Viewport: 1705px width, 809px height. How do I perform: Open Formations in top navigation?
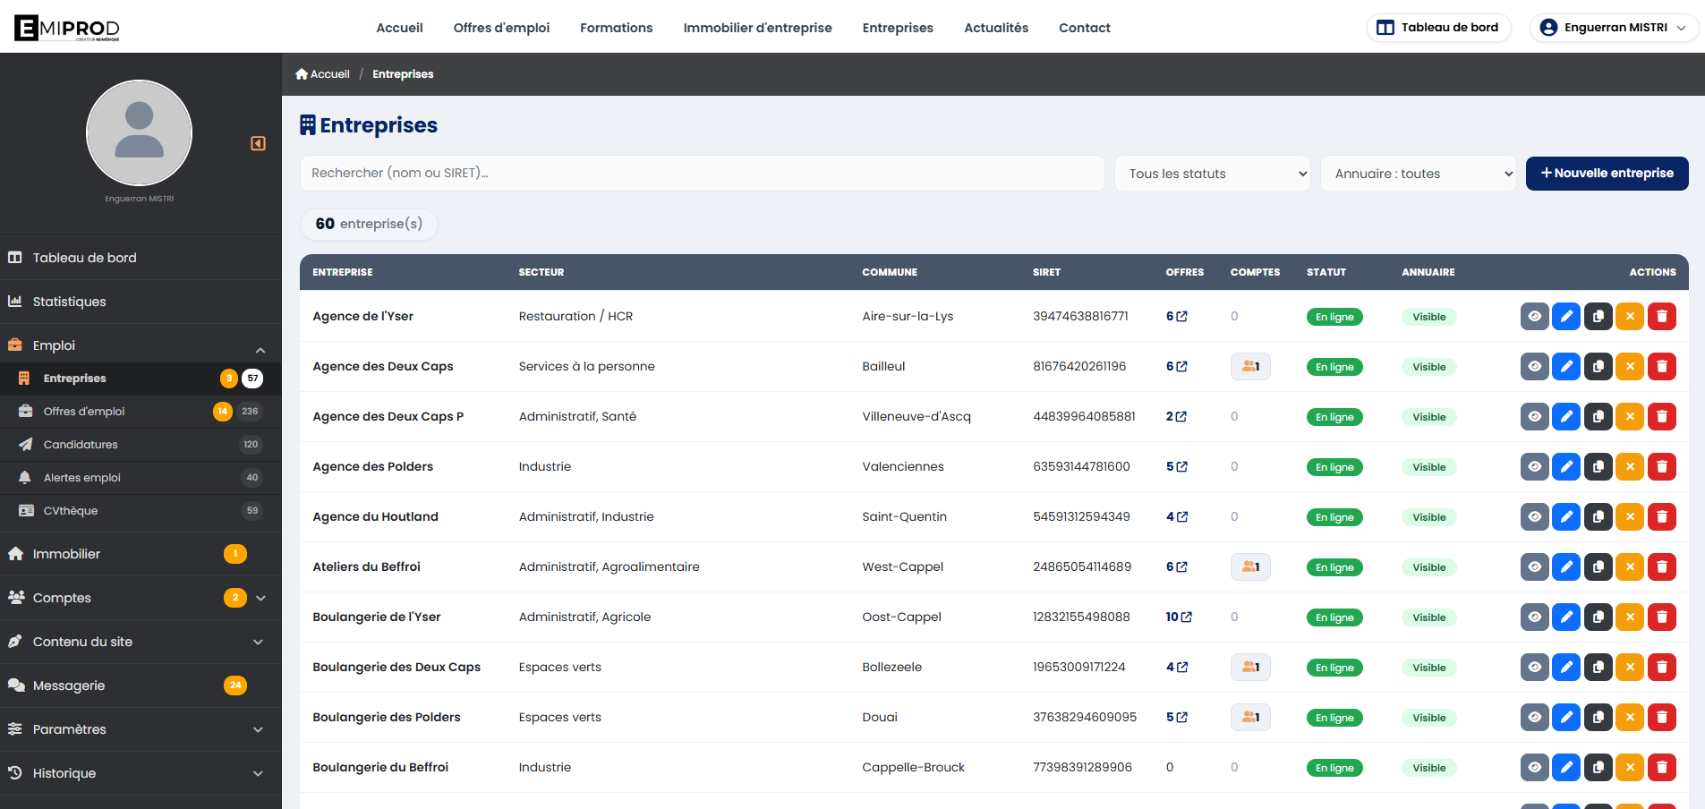616,28
